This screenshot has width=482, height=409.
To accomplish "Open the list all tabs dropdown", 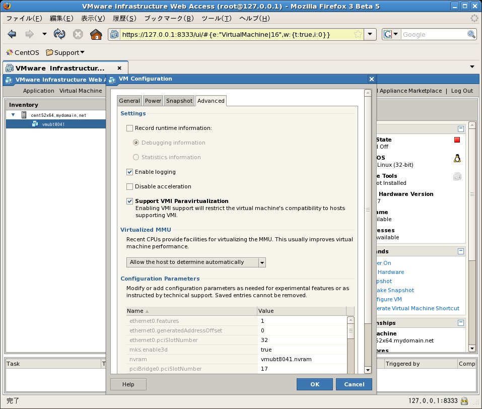I will coord(472,66).
